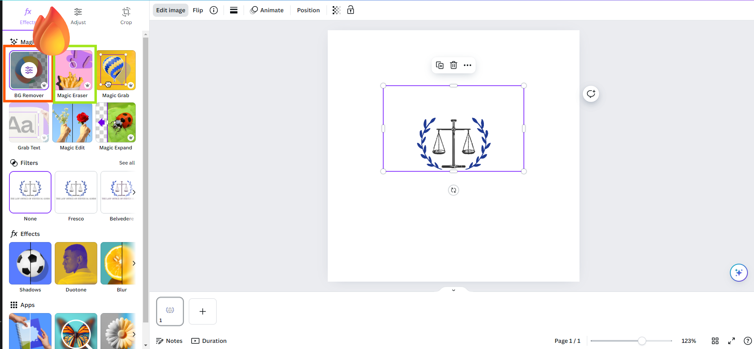
Task: Open the BG Remover tool
Action: (29, 73)
